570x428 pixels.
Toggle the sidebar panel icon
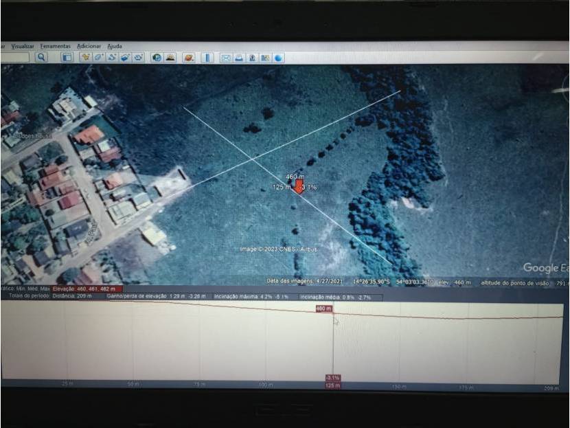tap(67, 57)
